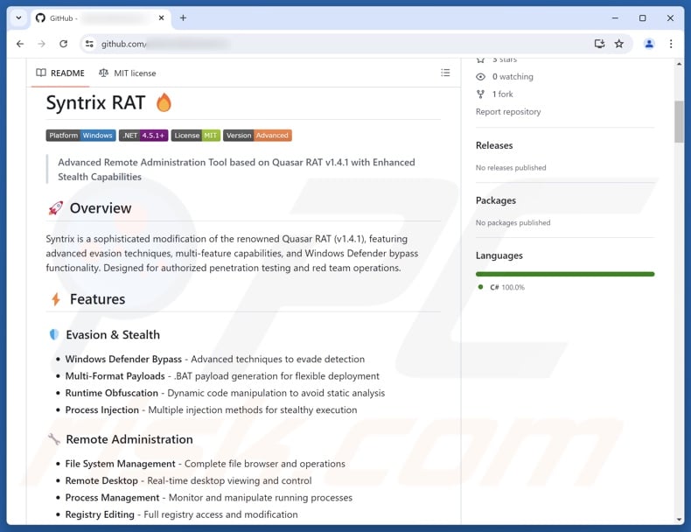Screen dimensions: 691x532
Task: Click the green C# language bar
Action: [x=565, y=274]
